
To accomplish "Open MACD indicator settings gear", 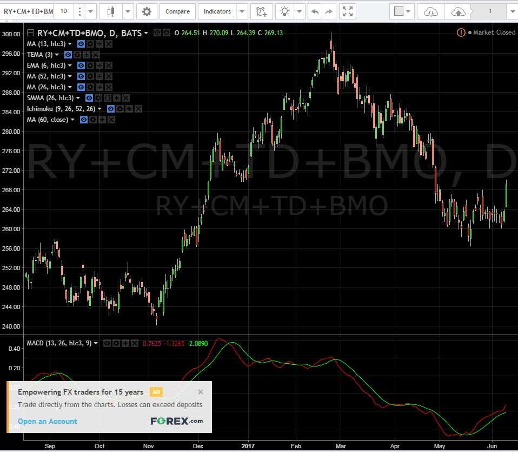I will [x=116, y=344].
